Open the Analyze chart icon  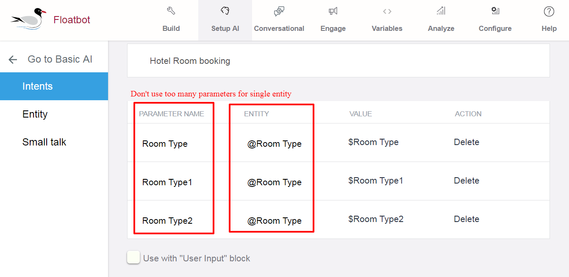tap(441, 11)
